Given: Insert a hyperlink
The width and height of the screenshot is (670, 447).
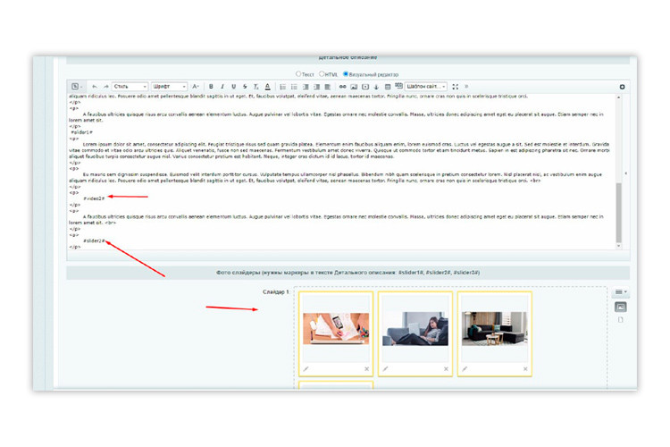Looking at the screenshot, I should tap(342, 87).
